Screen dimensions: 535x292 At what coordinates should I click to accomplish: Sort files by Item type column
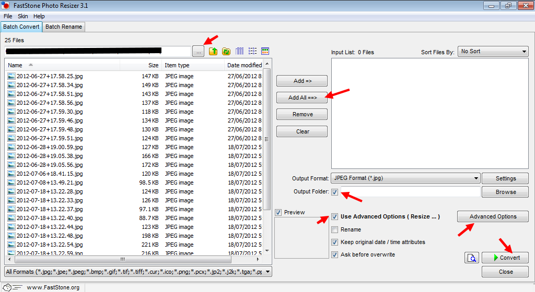(x=193, y=65)
